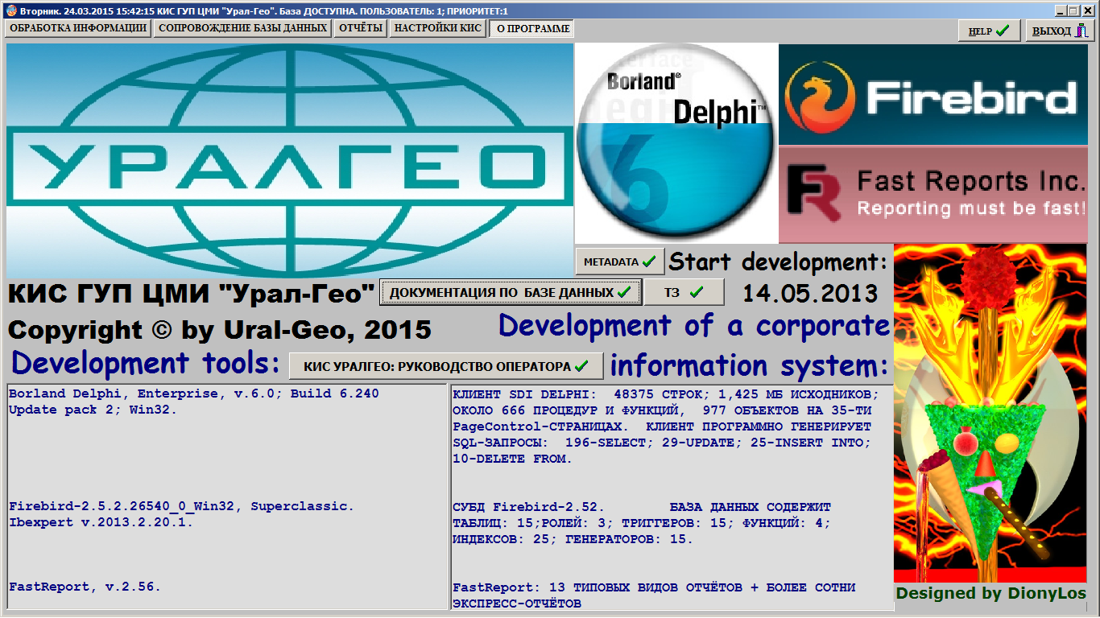Open ДОКУМЕНТАЦИЯ ПО БАЗЕ ДАННЫХ
The image size is (1100, 618).
[x=511, y=293]
